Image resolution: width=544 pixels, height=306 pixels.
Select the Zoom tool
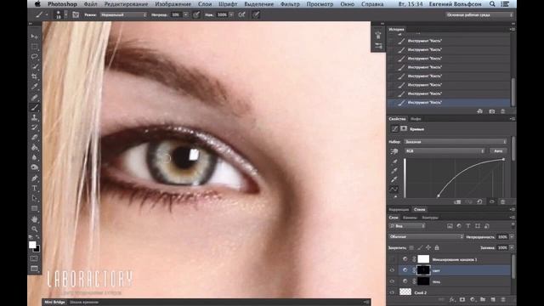(34, 229)
